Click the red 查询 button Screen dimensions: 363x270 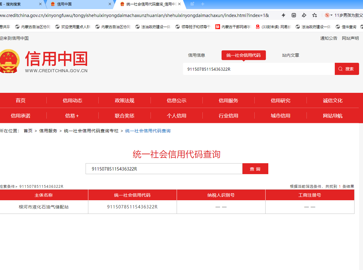255,169
